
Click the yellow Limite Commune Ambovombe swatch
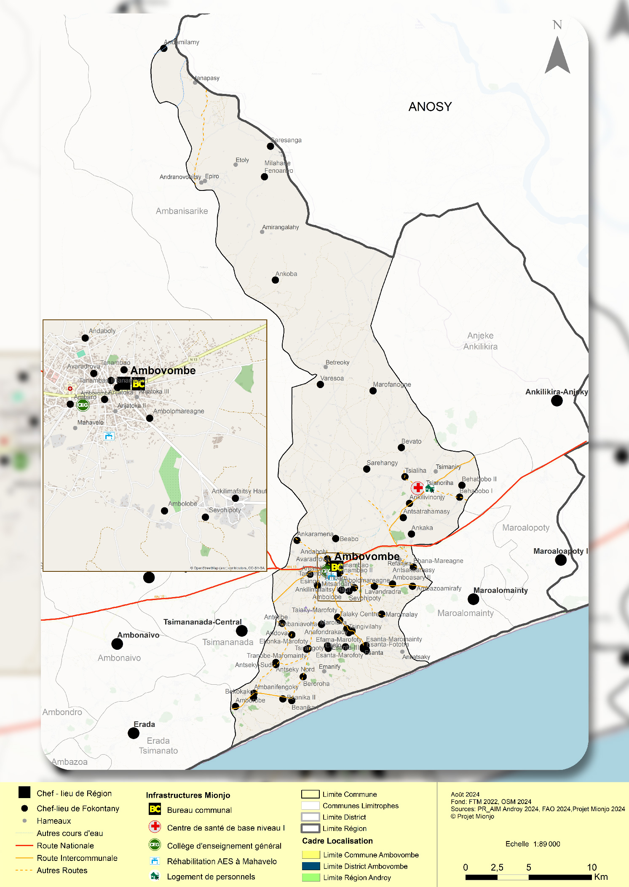(x=311, y=855)
